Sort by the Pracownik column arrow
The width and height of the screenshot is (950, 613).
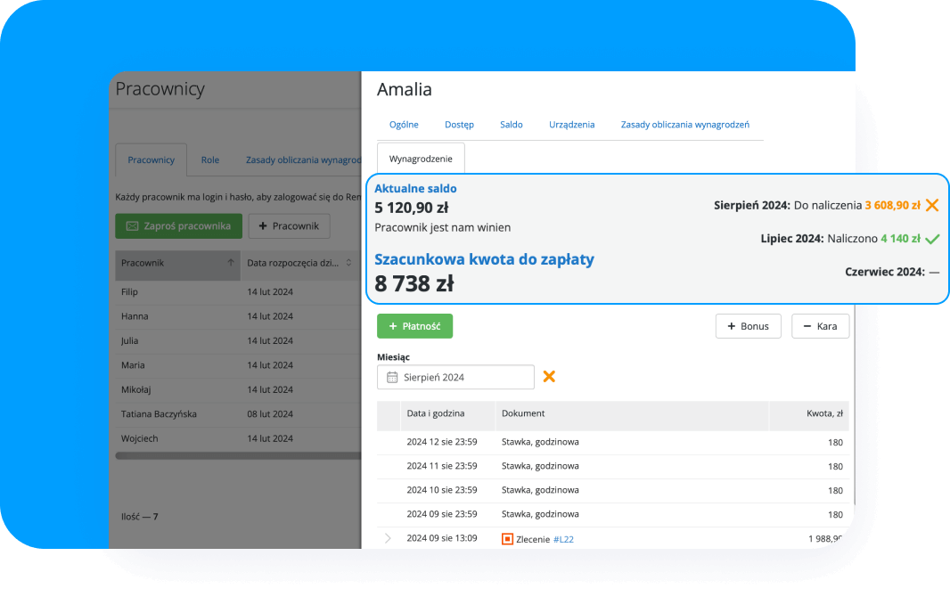[231, 263]
